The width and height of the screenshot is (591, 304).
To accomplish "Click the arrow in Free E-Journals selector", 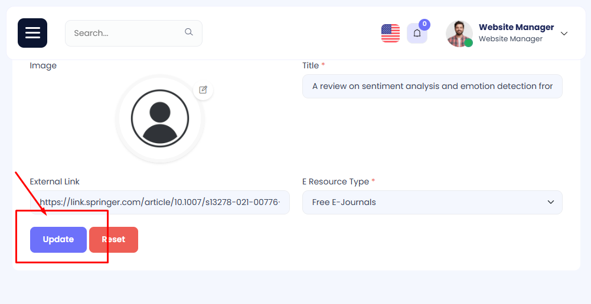I will 551,202.
